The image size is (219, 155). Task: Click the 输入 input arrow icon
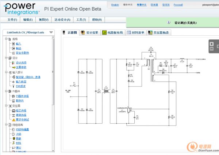point(13,44)
